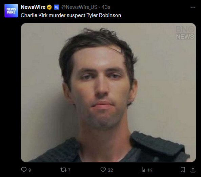Like the post with the heart icon

[x=103, y=170]
